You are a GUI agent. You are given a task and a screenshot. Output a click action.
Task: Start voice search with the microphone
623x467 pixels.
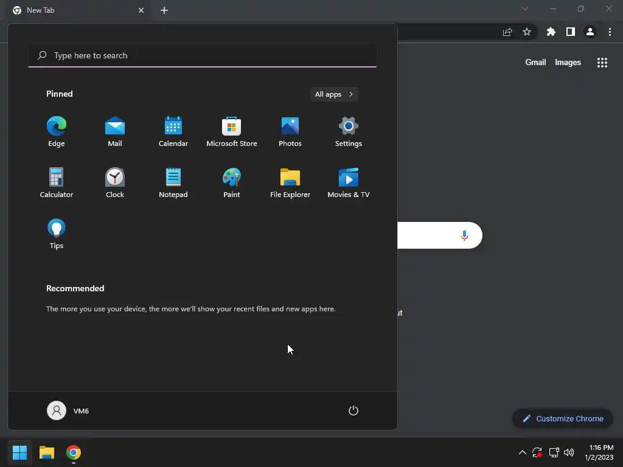click(x=464, y=235)
